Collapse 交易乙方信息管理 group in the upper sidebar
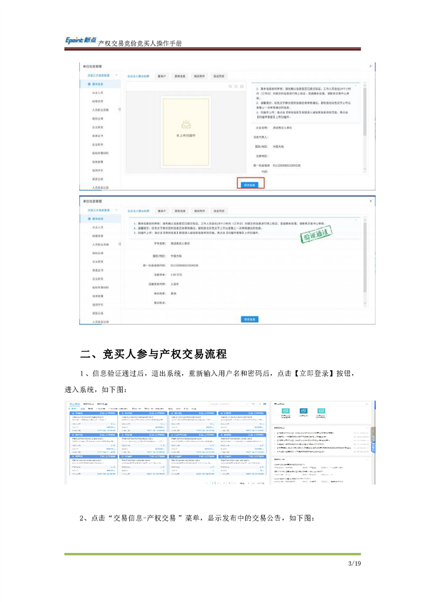The width and height of the screenshot is (425, 602). pyautogui.click(x=116, y=76)
